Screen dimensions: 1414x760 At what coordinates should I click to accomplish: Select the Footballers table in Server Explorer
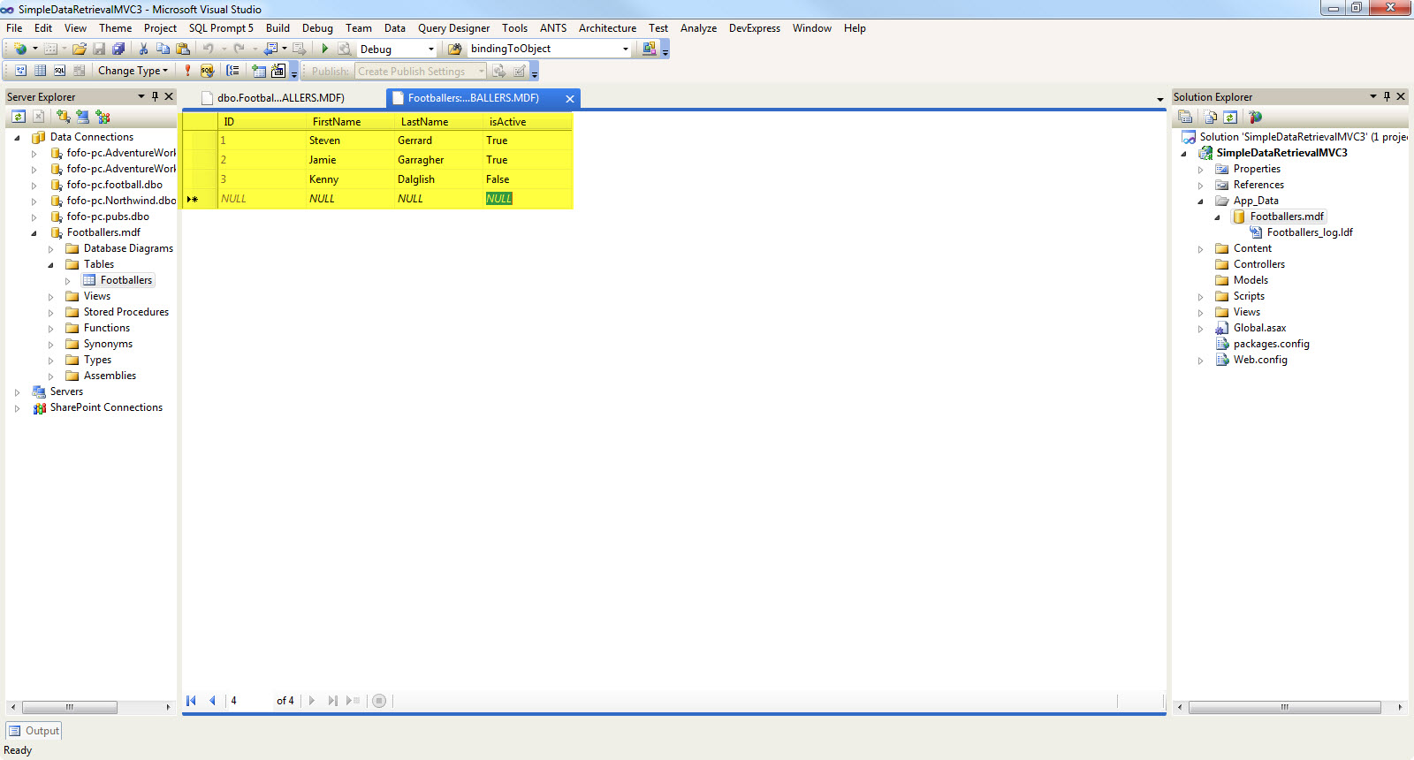pyautogui.click(x=126, y=280)
